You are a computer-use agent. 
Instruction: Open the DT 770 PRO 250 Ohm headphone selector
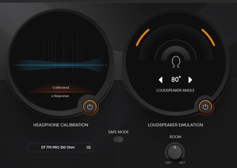pos(61,148)
